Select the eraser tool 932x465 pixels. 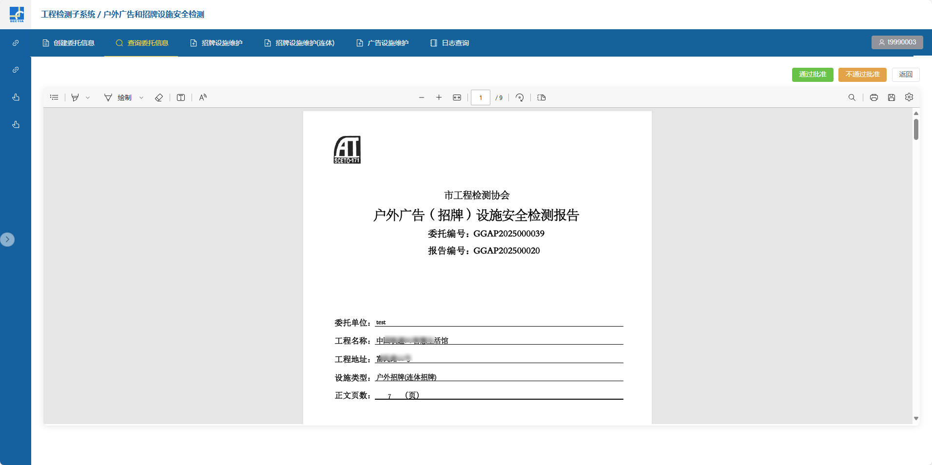[x=159, y=97]
